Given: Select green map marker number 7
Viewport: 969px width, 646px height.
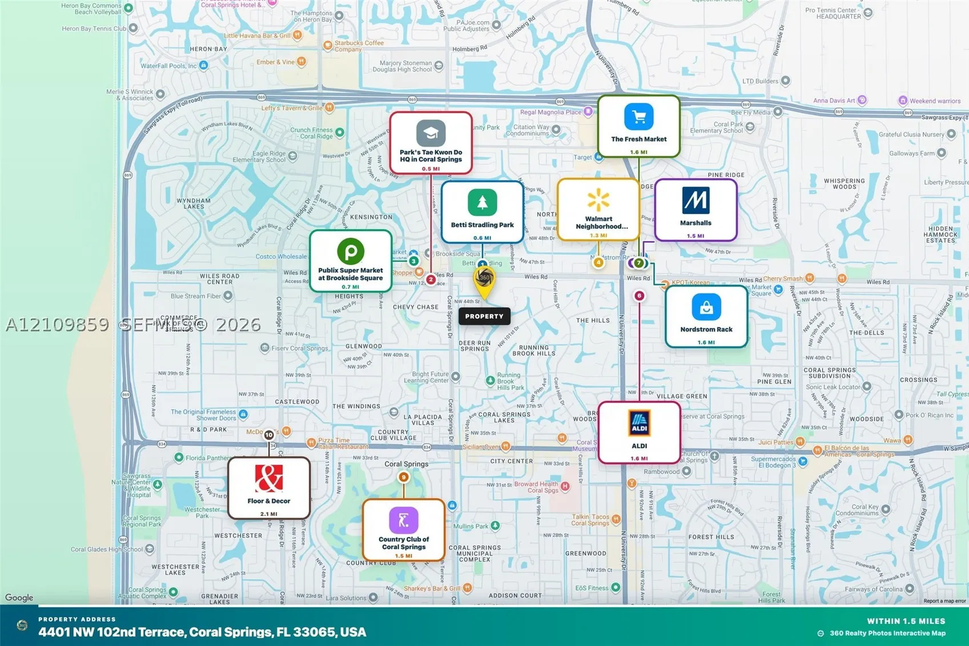Looking at the screenshot, I should [639, 263].
